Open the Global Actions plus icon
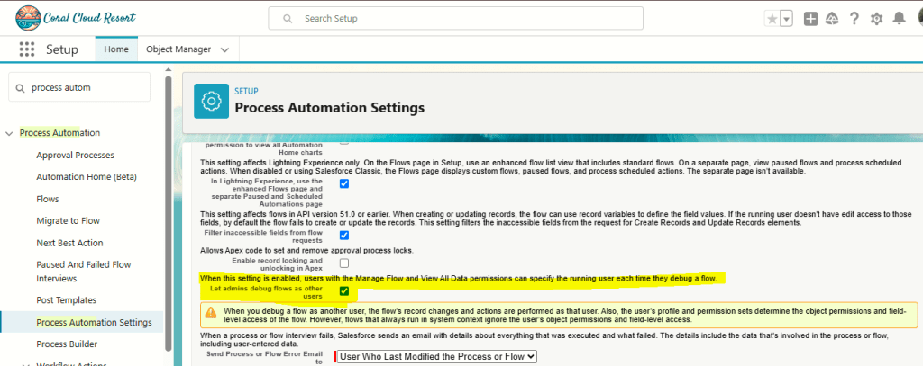The image size is (923, 366). pyautogui.click(x=811, y=19)
